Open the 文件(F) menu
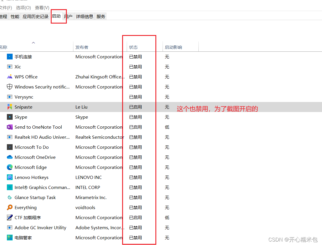 tap(6, 7)
